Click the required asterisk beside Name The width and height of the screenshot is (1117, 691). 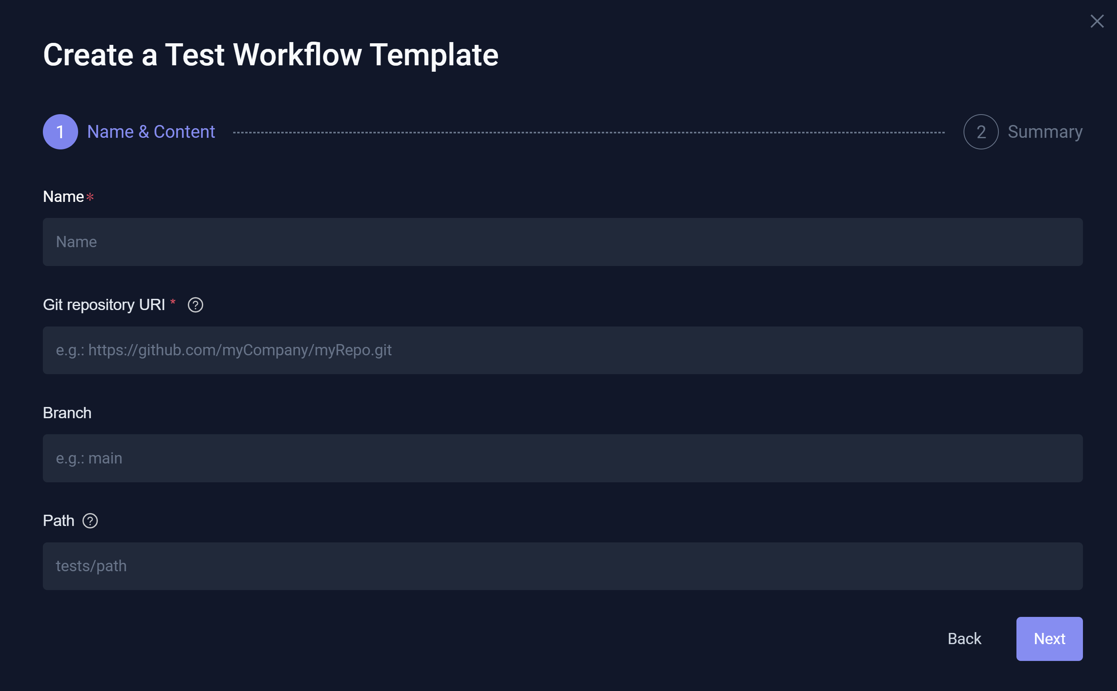[x=91, y=197]
